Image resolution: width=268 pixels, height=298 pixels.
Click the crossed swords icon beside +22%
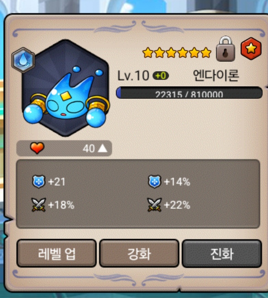(x=155, y=205)
